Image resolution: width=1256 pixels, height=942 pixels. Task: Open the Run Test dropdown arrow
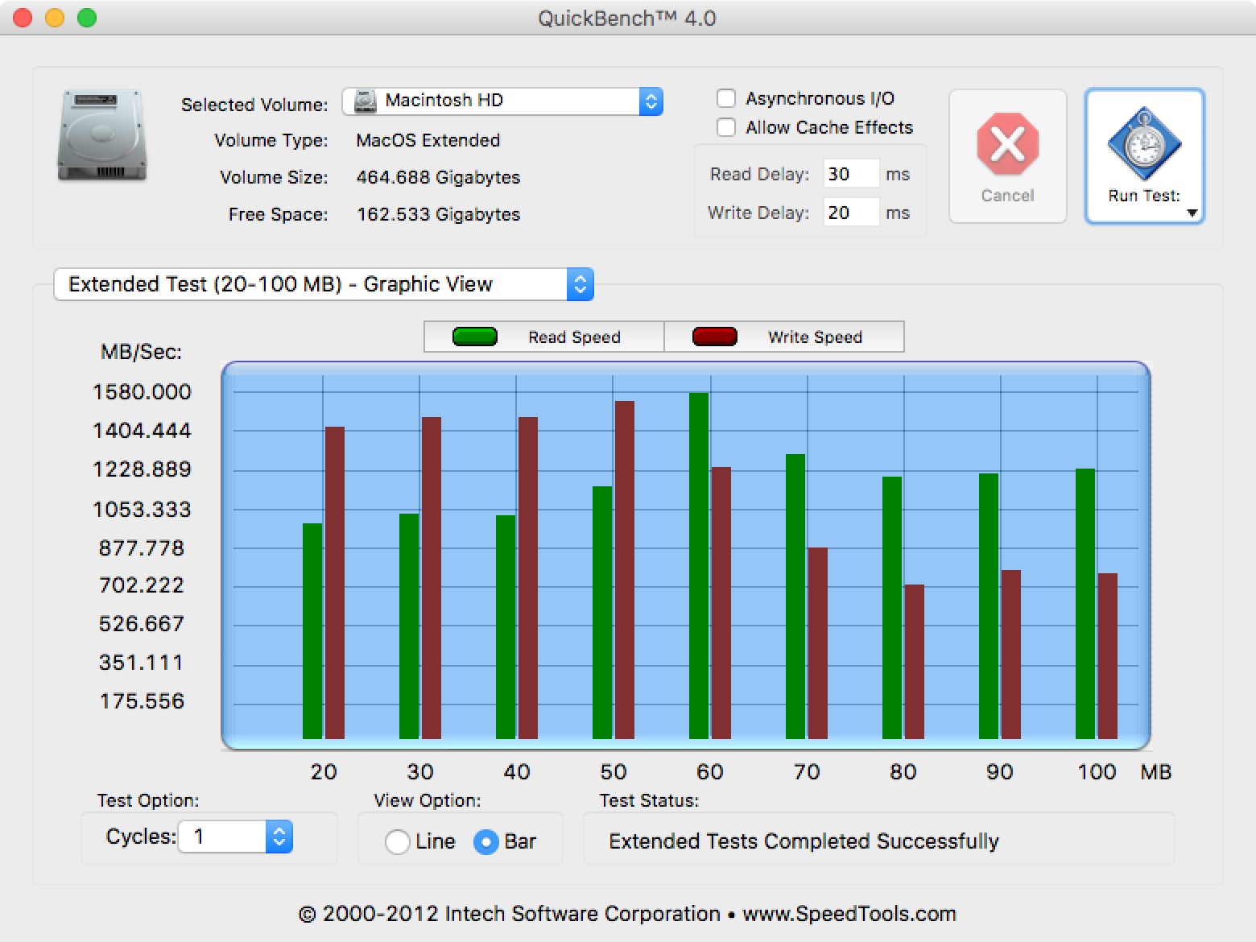click(1192, 213)
